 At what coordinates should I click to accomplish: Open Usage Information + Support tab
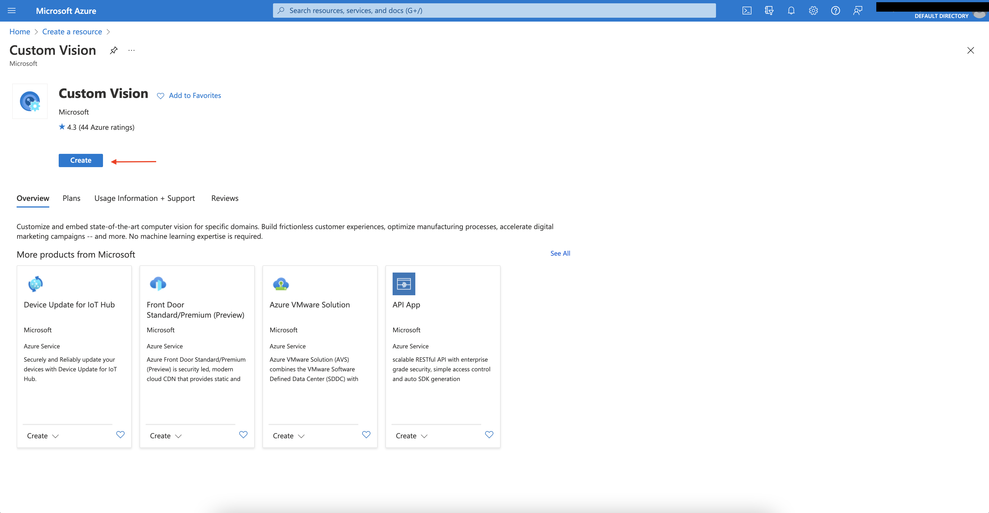pyautogui.click(x=145, y=198)
